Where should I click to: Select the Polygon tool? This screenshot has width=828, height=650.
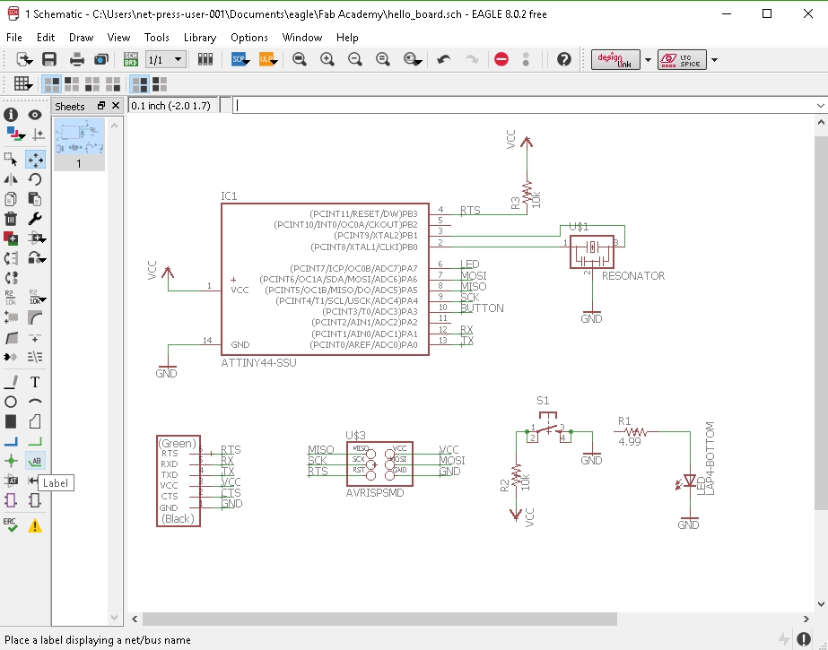[35, 421]
